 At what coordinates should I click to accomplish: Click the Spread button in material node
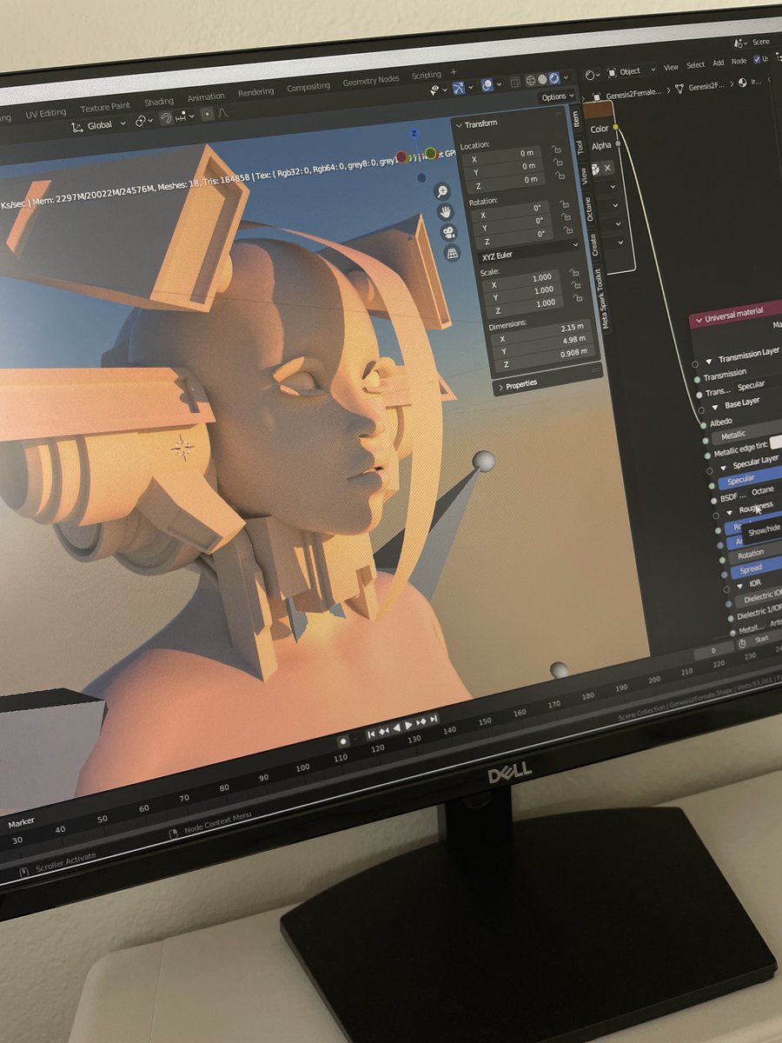[x=758, y=568]
